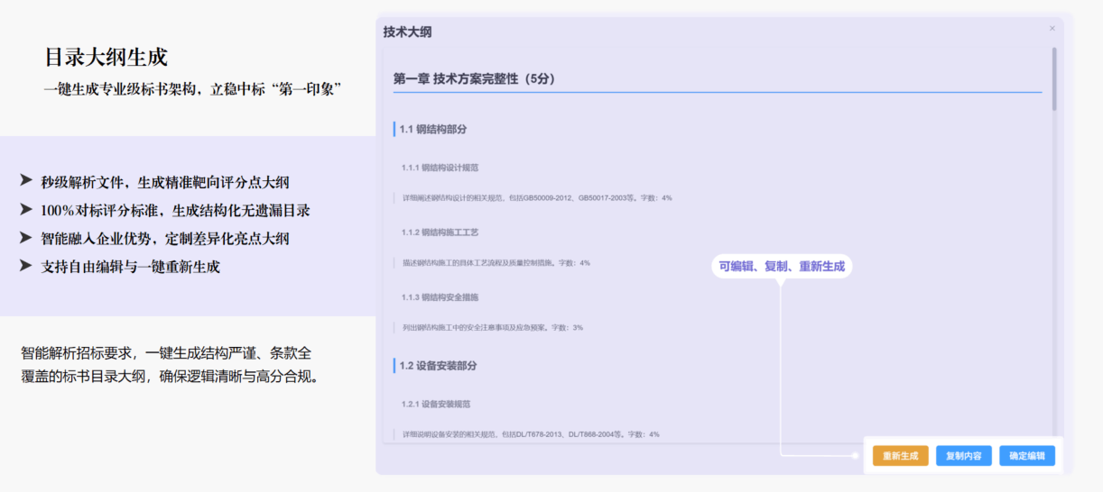This screenshot has height=492, width=1103.
Task: Close the 技术大纲 dialog
Action: coord(1052,29)
